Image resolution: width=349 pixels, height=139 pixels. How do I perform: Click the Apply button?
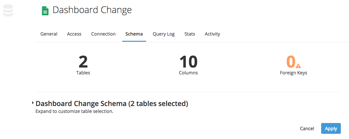tap(331, 128)
